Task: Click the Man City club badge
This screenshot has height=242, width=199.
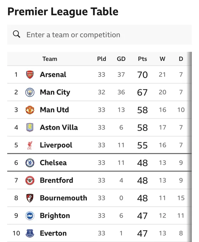Action: point(30,92)
